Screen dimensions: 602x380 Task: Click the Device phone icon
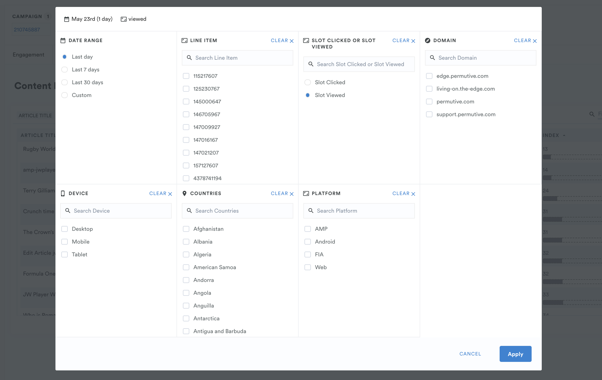63,193
